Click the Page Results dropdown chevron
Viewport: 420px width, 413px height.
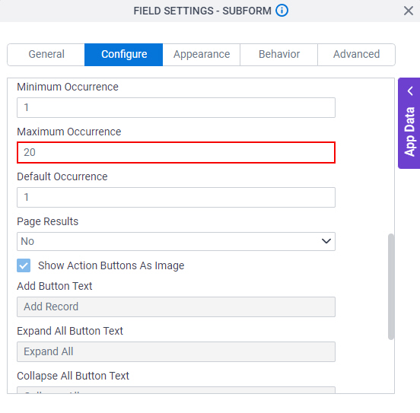coord(326,241)
